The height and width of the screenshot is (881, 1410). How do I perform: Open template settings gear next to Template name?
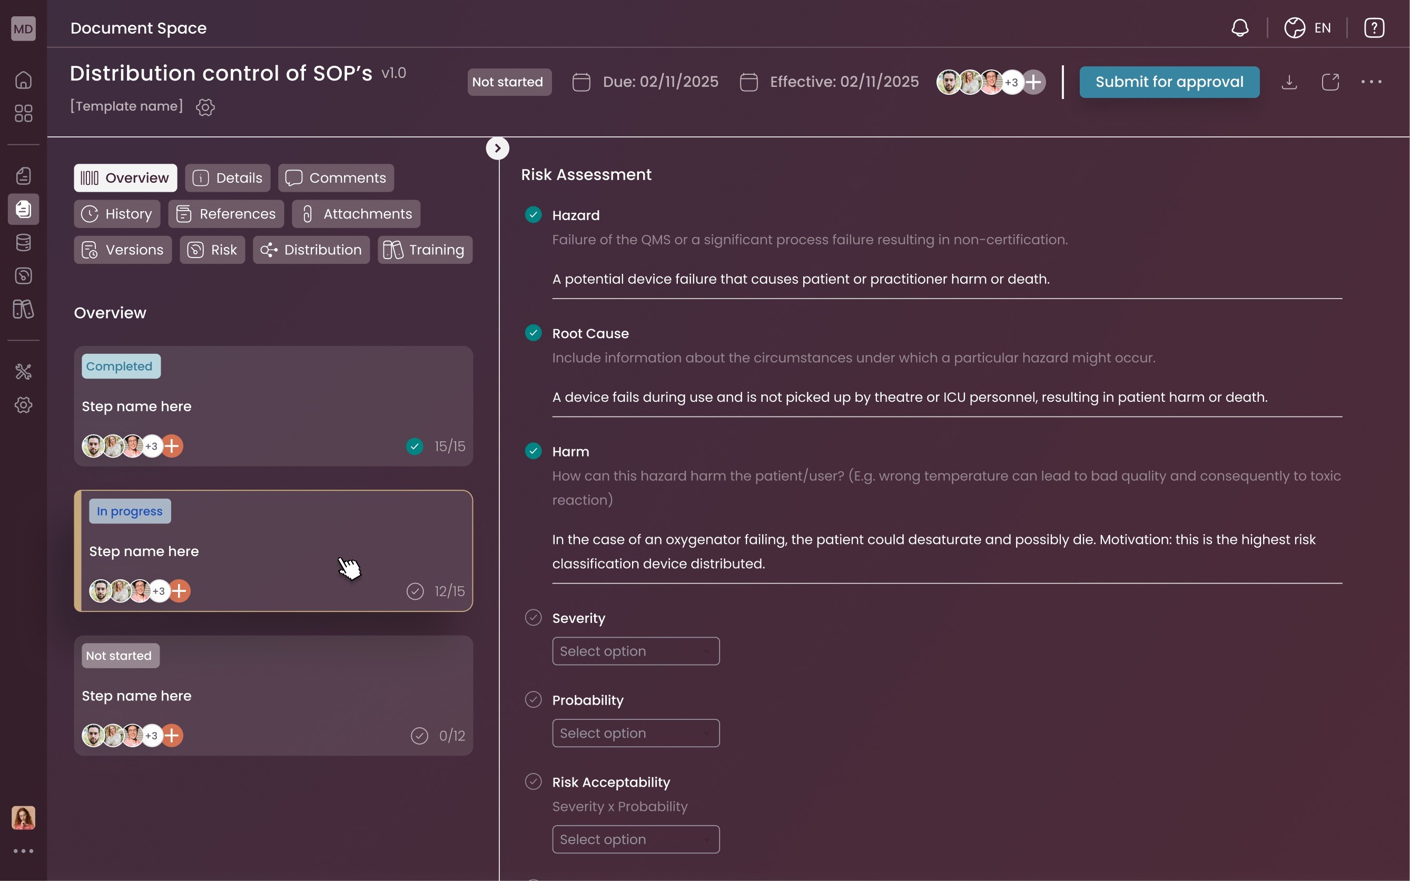pyautogui.click(x=205, y=107)
